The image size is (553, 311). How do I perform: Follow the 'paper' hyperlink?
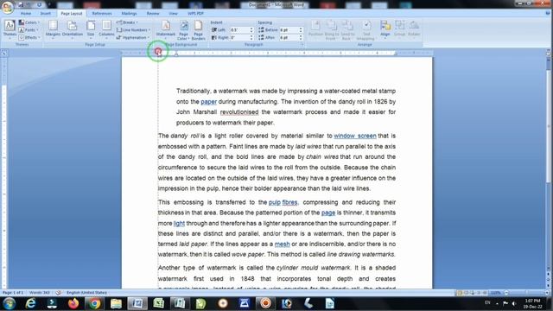coord(209,102)
